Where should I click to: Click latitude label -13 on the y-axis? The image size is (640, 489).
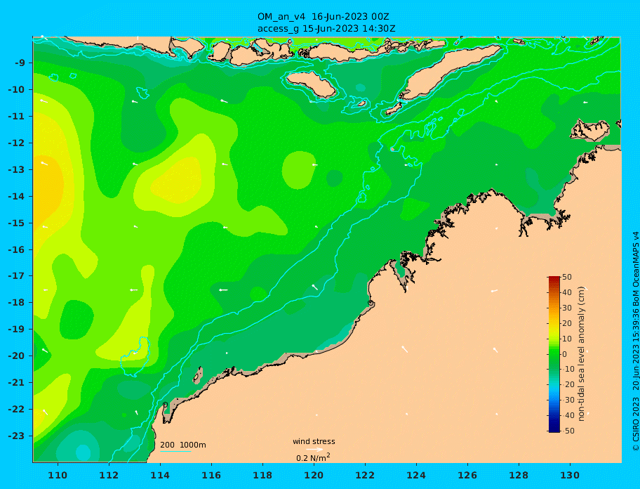tap(17, 169)
